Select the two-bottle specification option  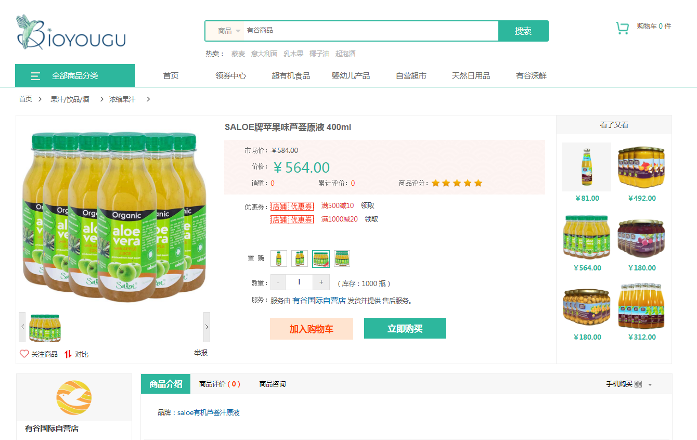point(300,258)
